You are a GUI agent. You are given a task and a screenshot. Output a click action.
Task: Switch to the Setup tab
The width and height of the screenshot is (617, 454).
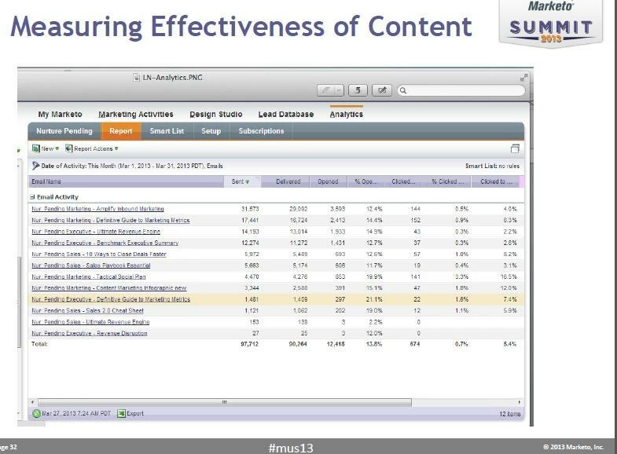211,131
